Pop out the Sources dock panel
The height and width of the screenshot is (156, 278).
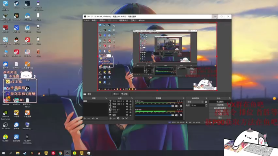pyautogui.click(x=132, y=98)
